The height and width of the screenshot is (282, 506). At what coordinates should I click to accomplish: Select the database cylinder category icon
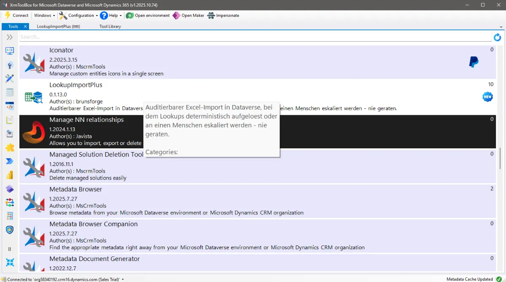pos(10,92)
